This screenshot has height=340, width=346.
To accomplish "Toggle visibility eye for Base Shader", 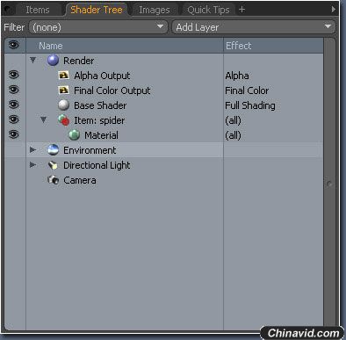I will [13, 105].
